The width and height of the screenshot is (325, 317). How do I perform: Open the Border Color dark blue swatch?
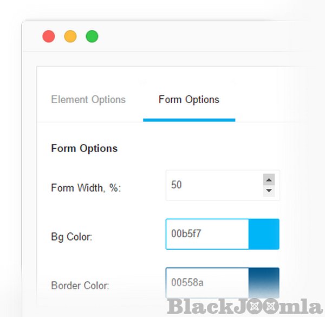(264, 282)
